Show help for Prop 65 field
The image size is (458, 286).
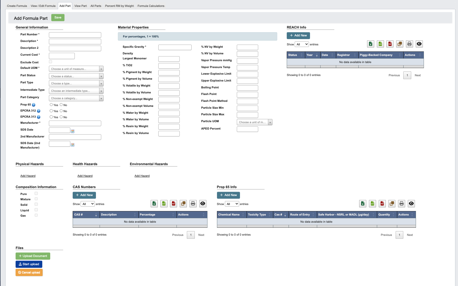[34, 105]
